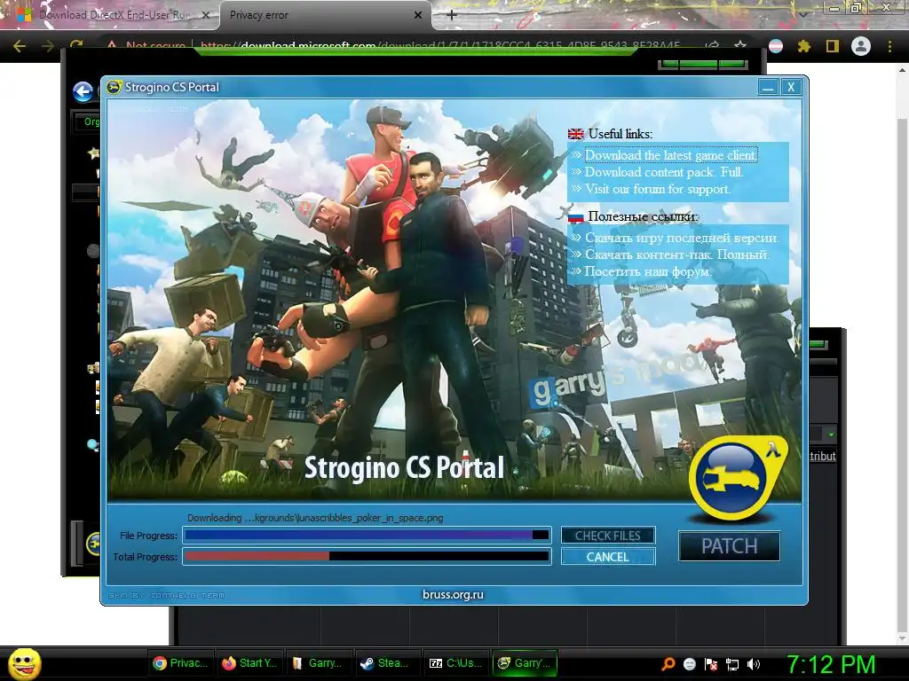Click the PATCH button

[730, 546]
